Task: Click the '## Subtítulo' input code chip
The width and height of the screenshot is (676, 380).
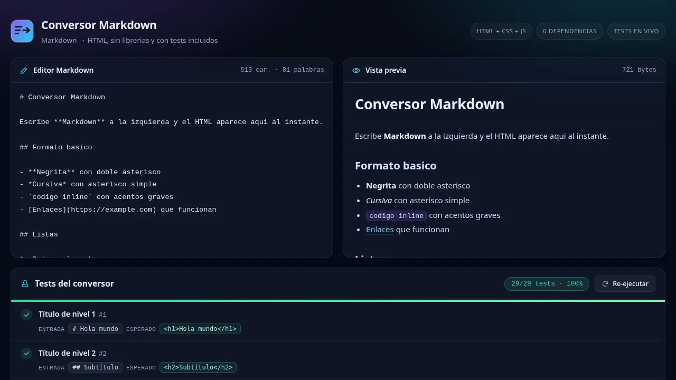Action: pos(95,367)
